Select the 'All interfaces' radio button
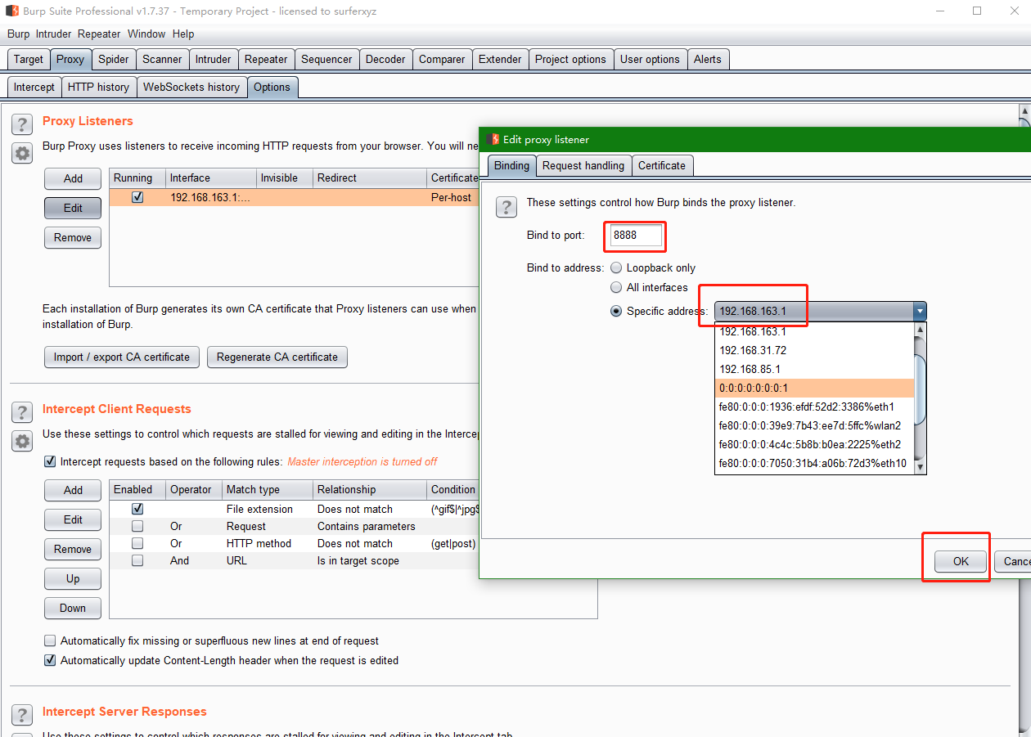The width and height of the screenshot is (1031, 737). pyautogui.click(x=616, y=287)
